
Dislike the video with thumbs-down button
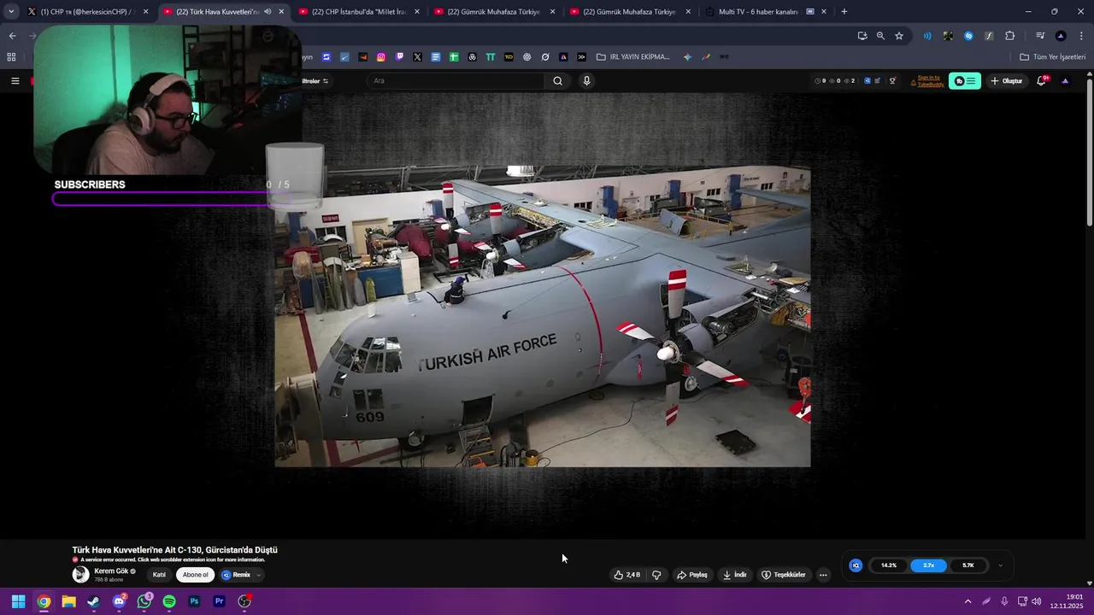(x=656, y=575)
